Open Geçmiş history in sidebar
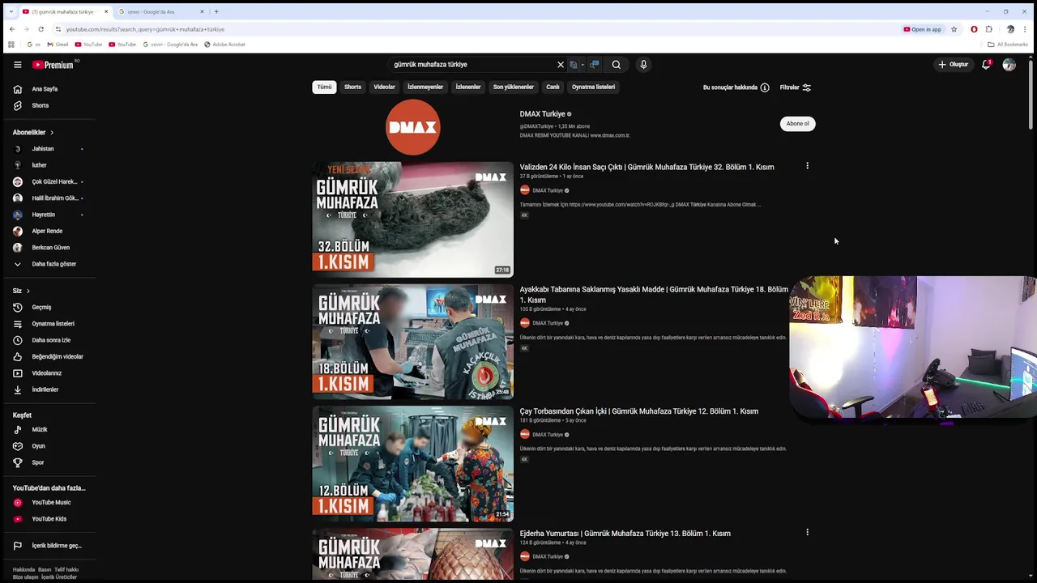This screenshot has width=1037, height=583. pyautogui.click(x=41, y=307)
